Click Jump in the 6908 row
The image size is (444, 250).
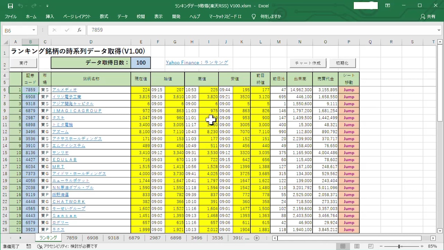[x=349, y=97]
